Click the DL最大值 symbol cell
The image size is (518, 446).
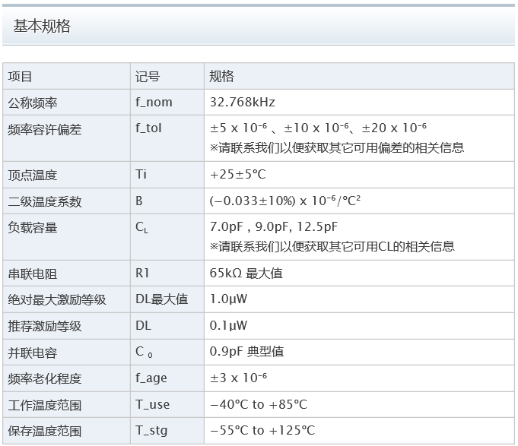161,299
